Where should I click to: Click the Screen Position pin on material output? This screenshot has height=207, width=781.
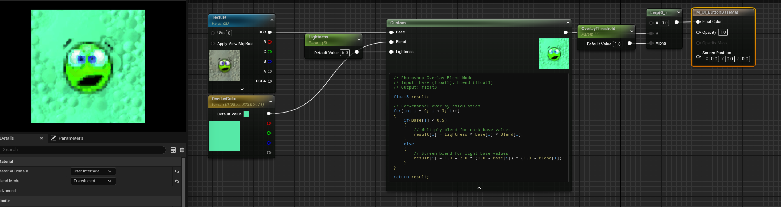[698, 56]
